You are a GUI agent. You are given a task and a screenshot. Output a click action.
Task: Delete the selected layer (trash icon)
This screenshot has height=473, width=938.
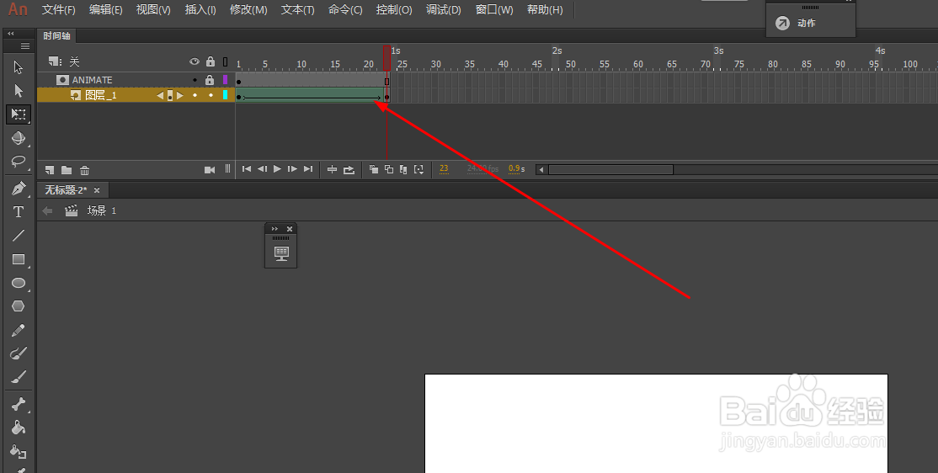[x=85, y=170]
